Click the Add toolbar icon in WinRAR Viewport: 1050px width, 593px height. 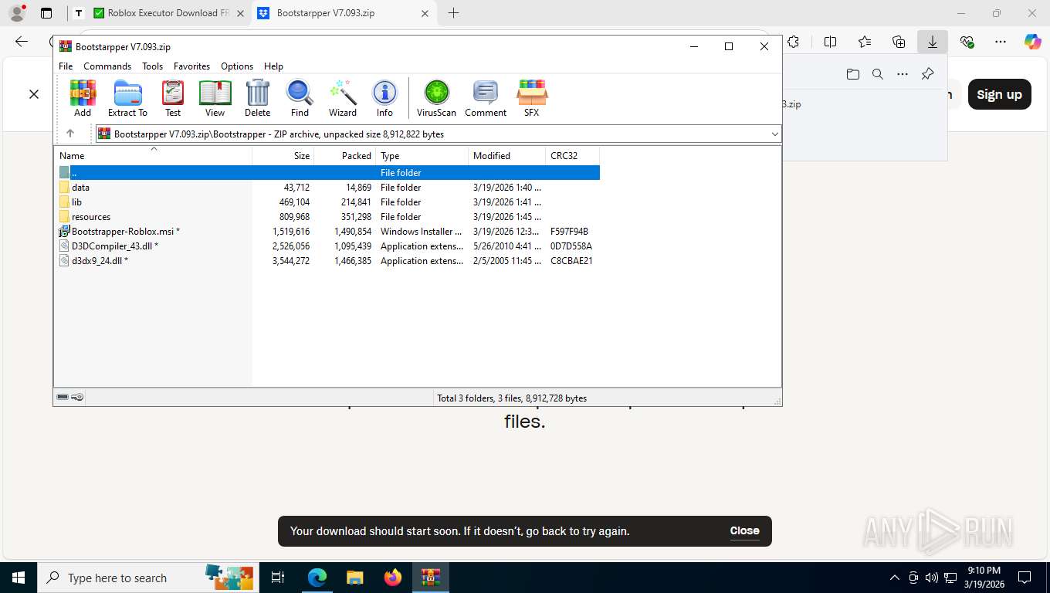click(83, 98)
